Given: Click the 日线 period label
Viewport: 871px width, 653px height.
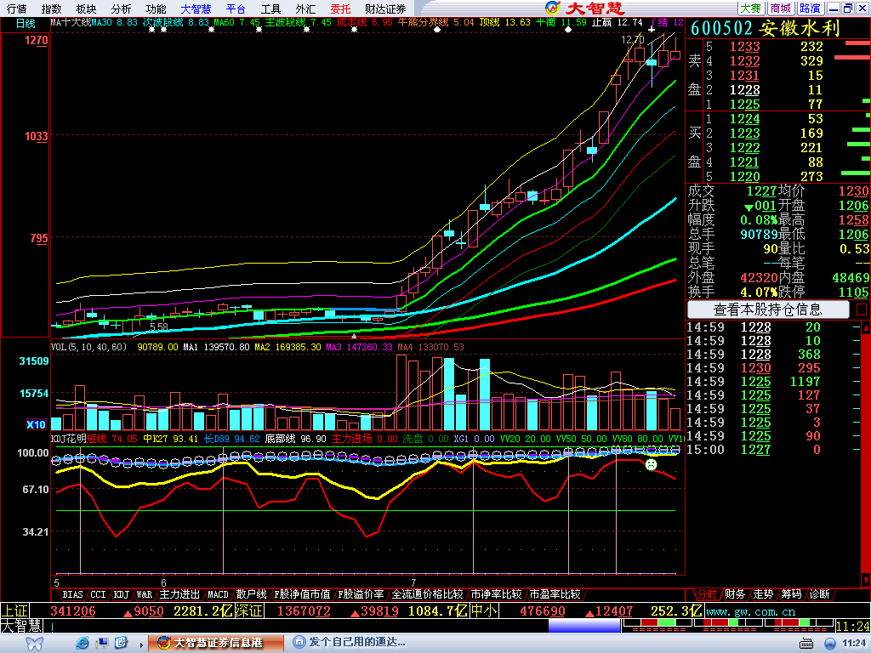Looking at the screenshot, I should pos(25,23).
